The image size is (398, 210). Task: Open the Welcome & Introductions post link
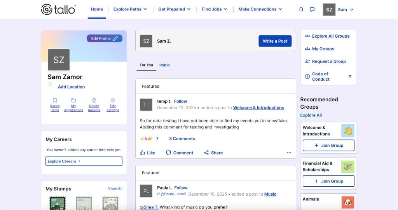pyautogui.click(x=258, y=108)
